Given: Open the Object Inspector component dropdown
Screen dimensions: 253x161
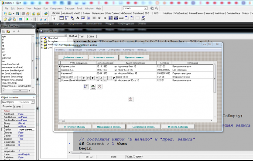Looking at the screenshot, I should 33,102.
